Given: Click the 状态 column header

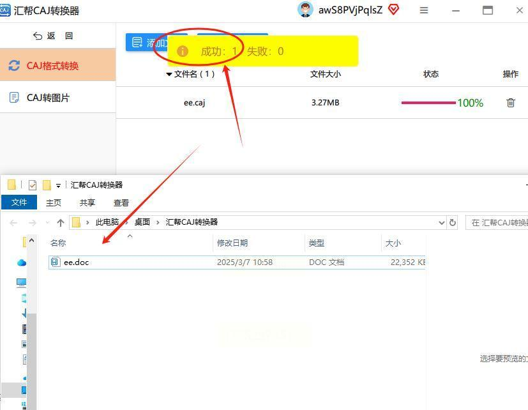Looking at the screenshot, I should [x=431, y=74].
